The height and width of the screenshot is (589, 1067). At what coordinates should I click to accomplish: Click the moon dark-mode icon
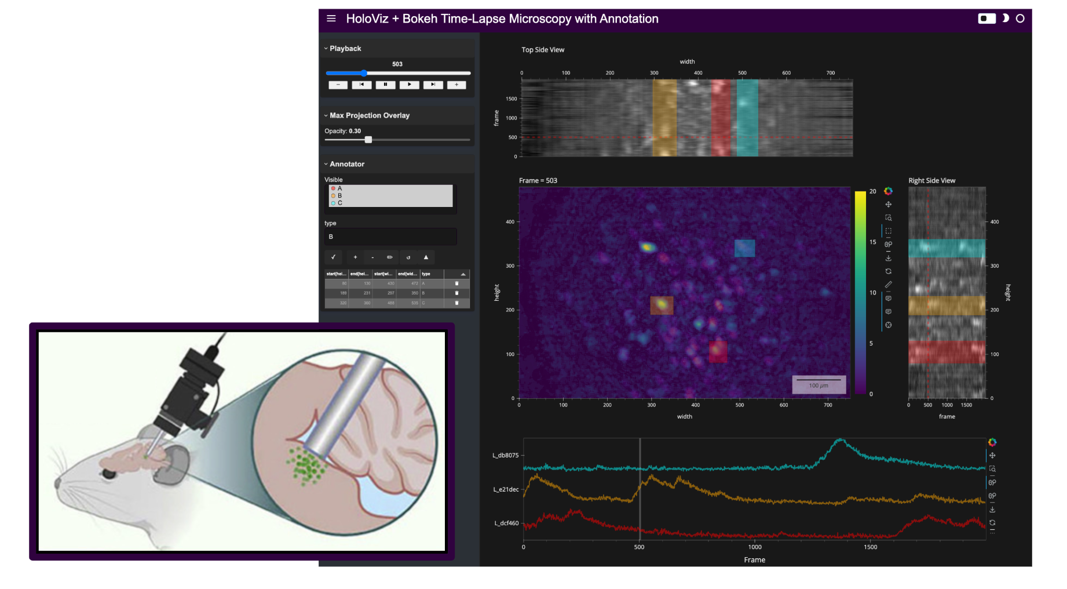click(1006, 19)
